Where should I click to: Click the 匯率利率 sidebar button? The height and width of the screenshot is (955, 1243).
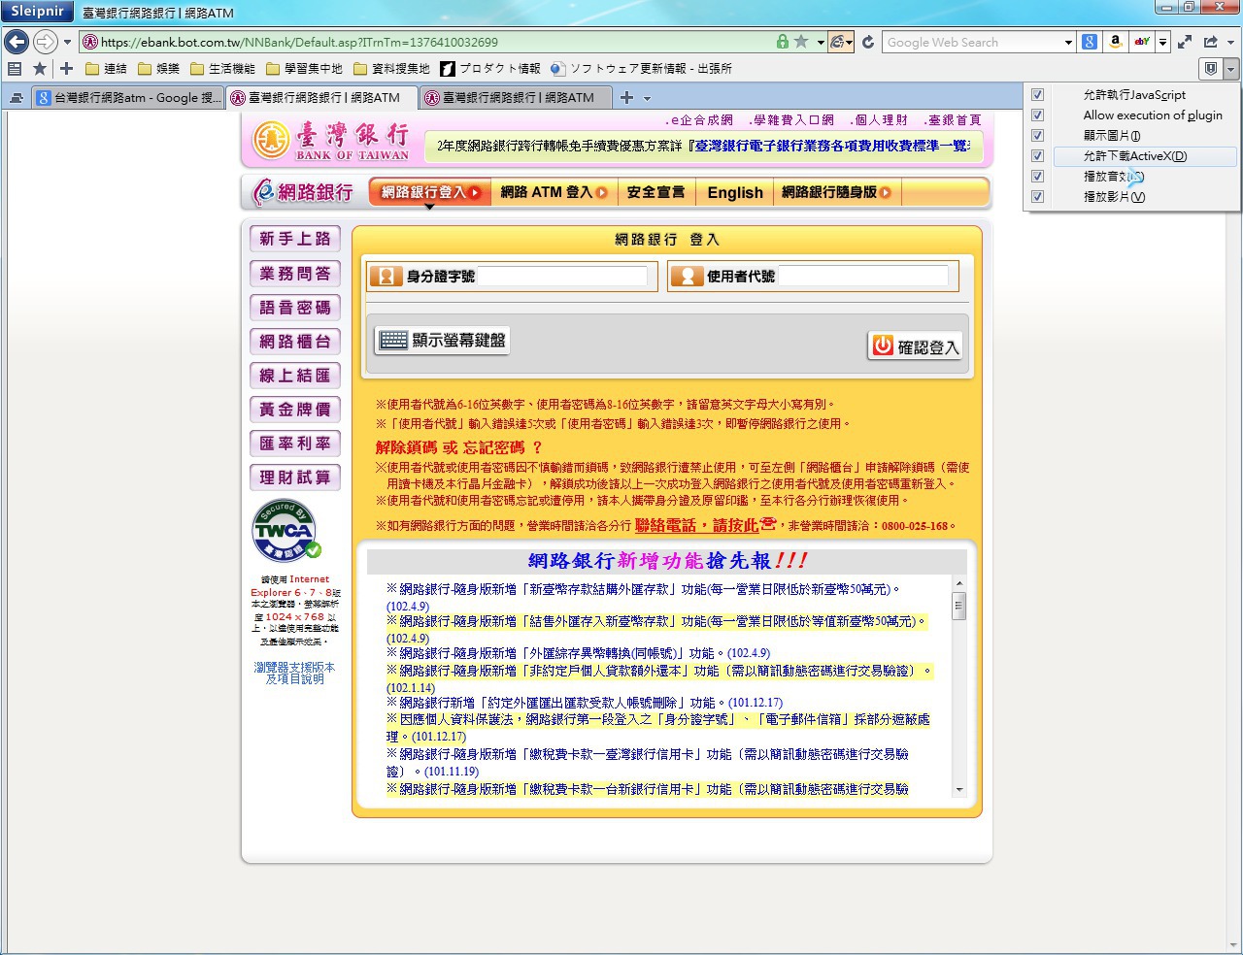click(x=295, y=444)
